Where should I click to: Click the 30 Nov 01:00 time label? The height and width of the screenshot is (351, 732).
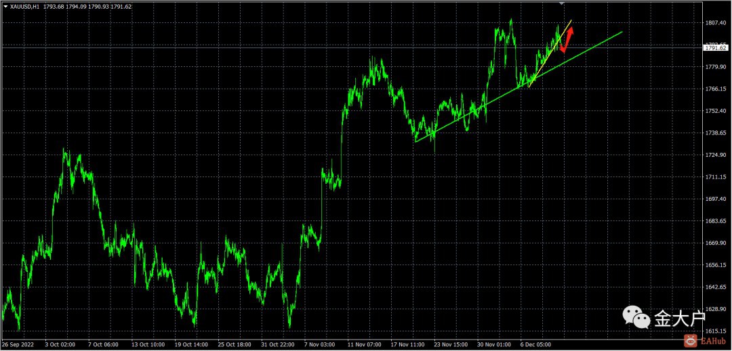494,344
